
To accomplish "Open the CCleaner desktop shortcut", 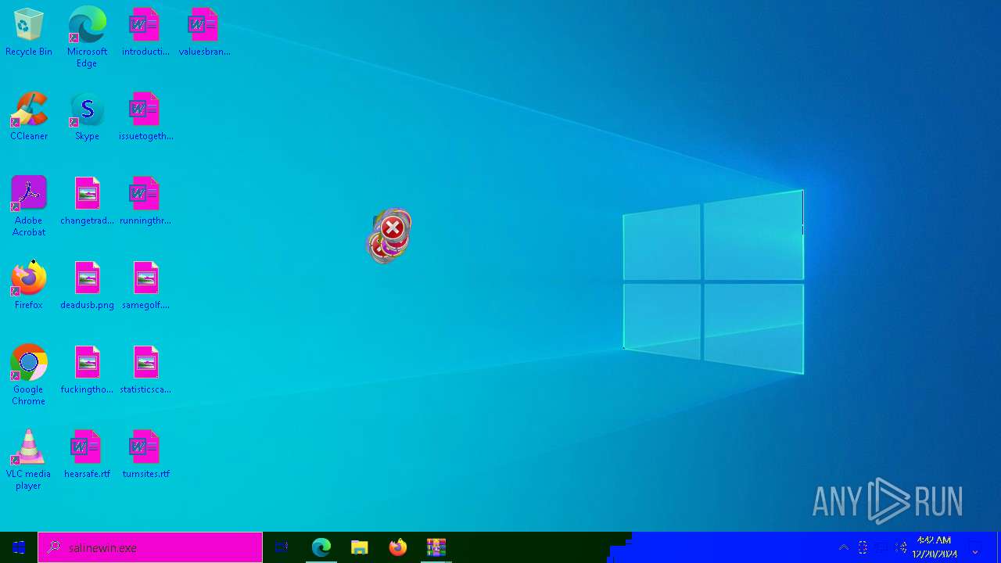I will [x=29, y=117].
